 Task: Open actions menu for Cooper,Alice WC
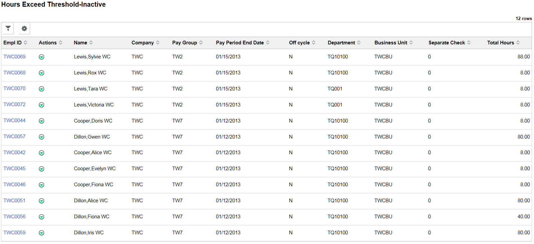coord(41,153)
